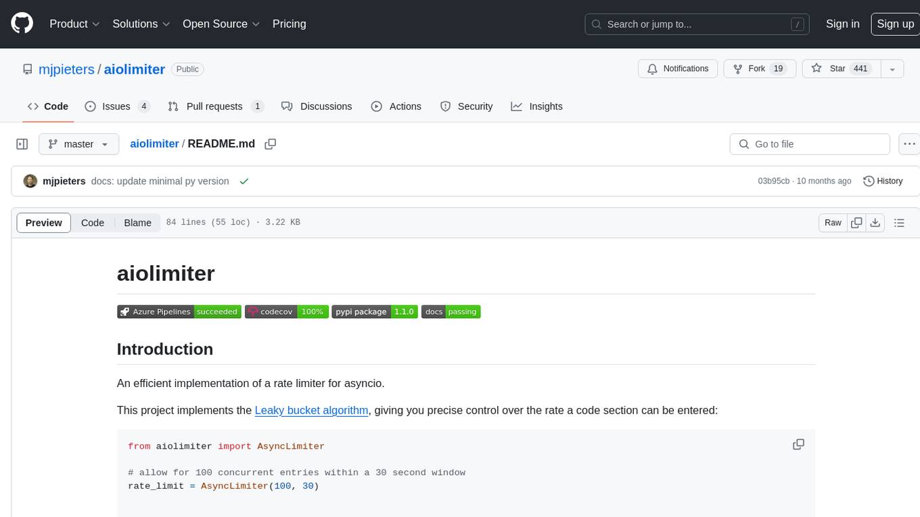Open the document outline
The image size is (920, 517).
coord(899,223)
